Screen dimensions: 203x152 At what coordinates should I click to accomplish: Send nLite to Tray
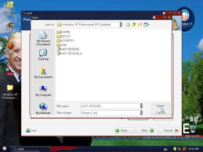pyautogui.click(x=31, y=130)
